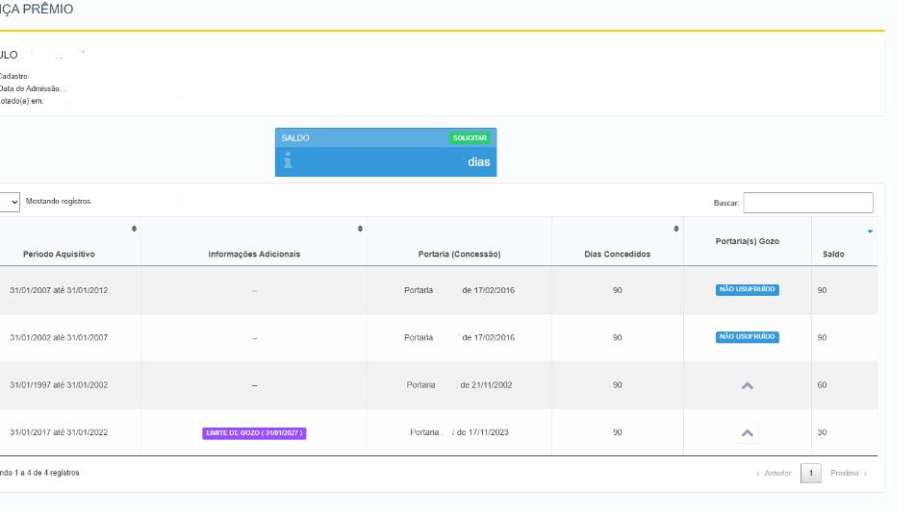Image resolution: width=915 pixels, height=514 pixels.
Task: Select page 1 in pagination
Action: tap(810, 474)
